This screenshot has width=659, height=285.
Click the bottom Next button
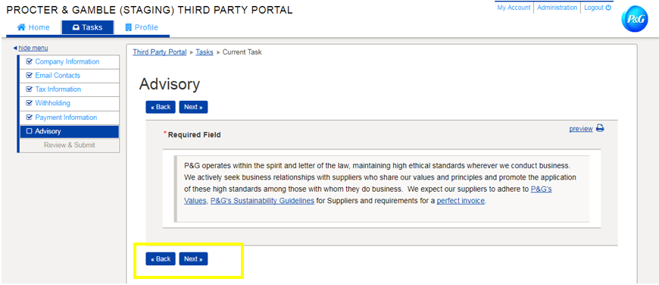193,259
